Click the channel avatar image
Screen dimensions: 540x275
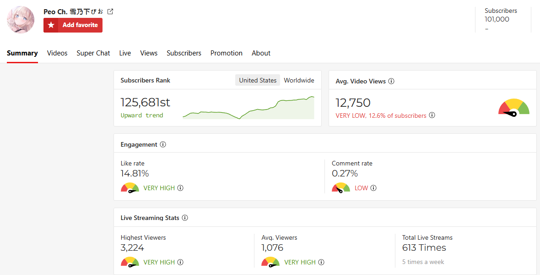coord(21,20)
